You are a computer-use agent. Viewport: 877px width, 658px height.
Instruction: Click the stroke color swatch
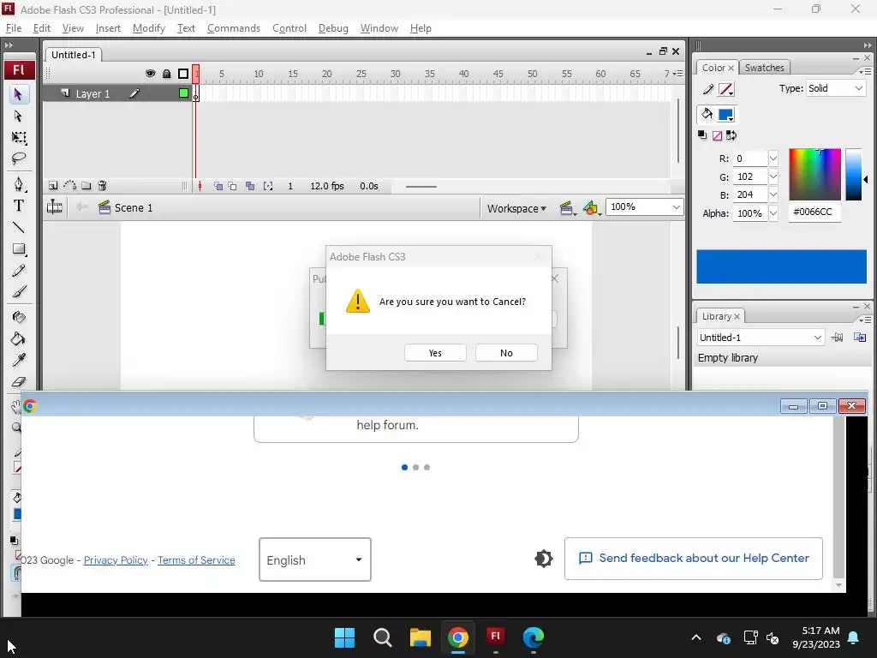click(726, 89)
